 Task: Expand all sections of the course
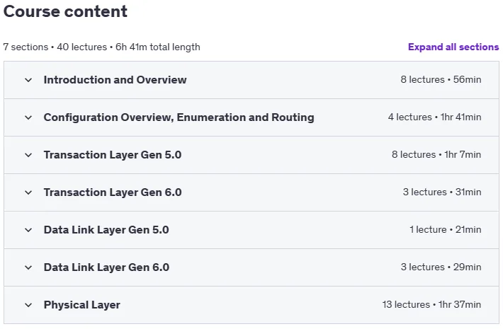point(453,47)
